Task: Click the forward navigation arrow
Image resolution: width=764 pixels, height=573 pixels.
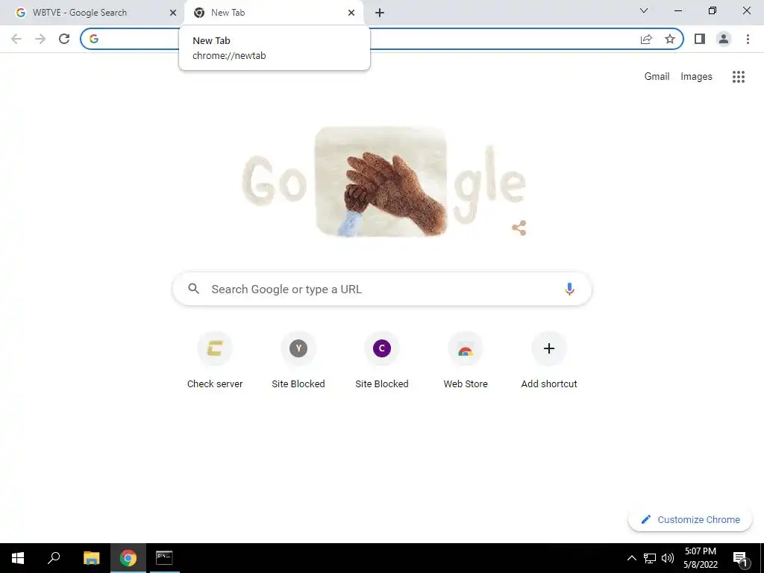Action: pos(40,39)
